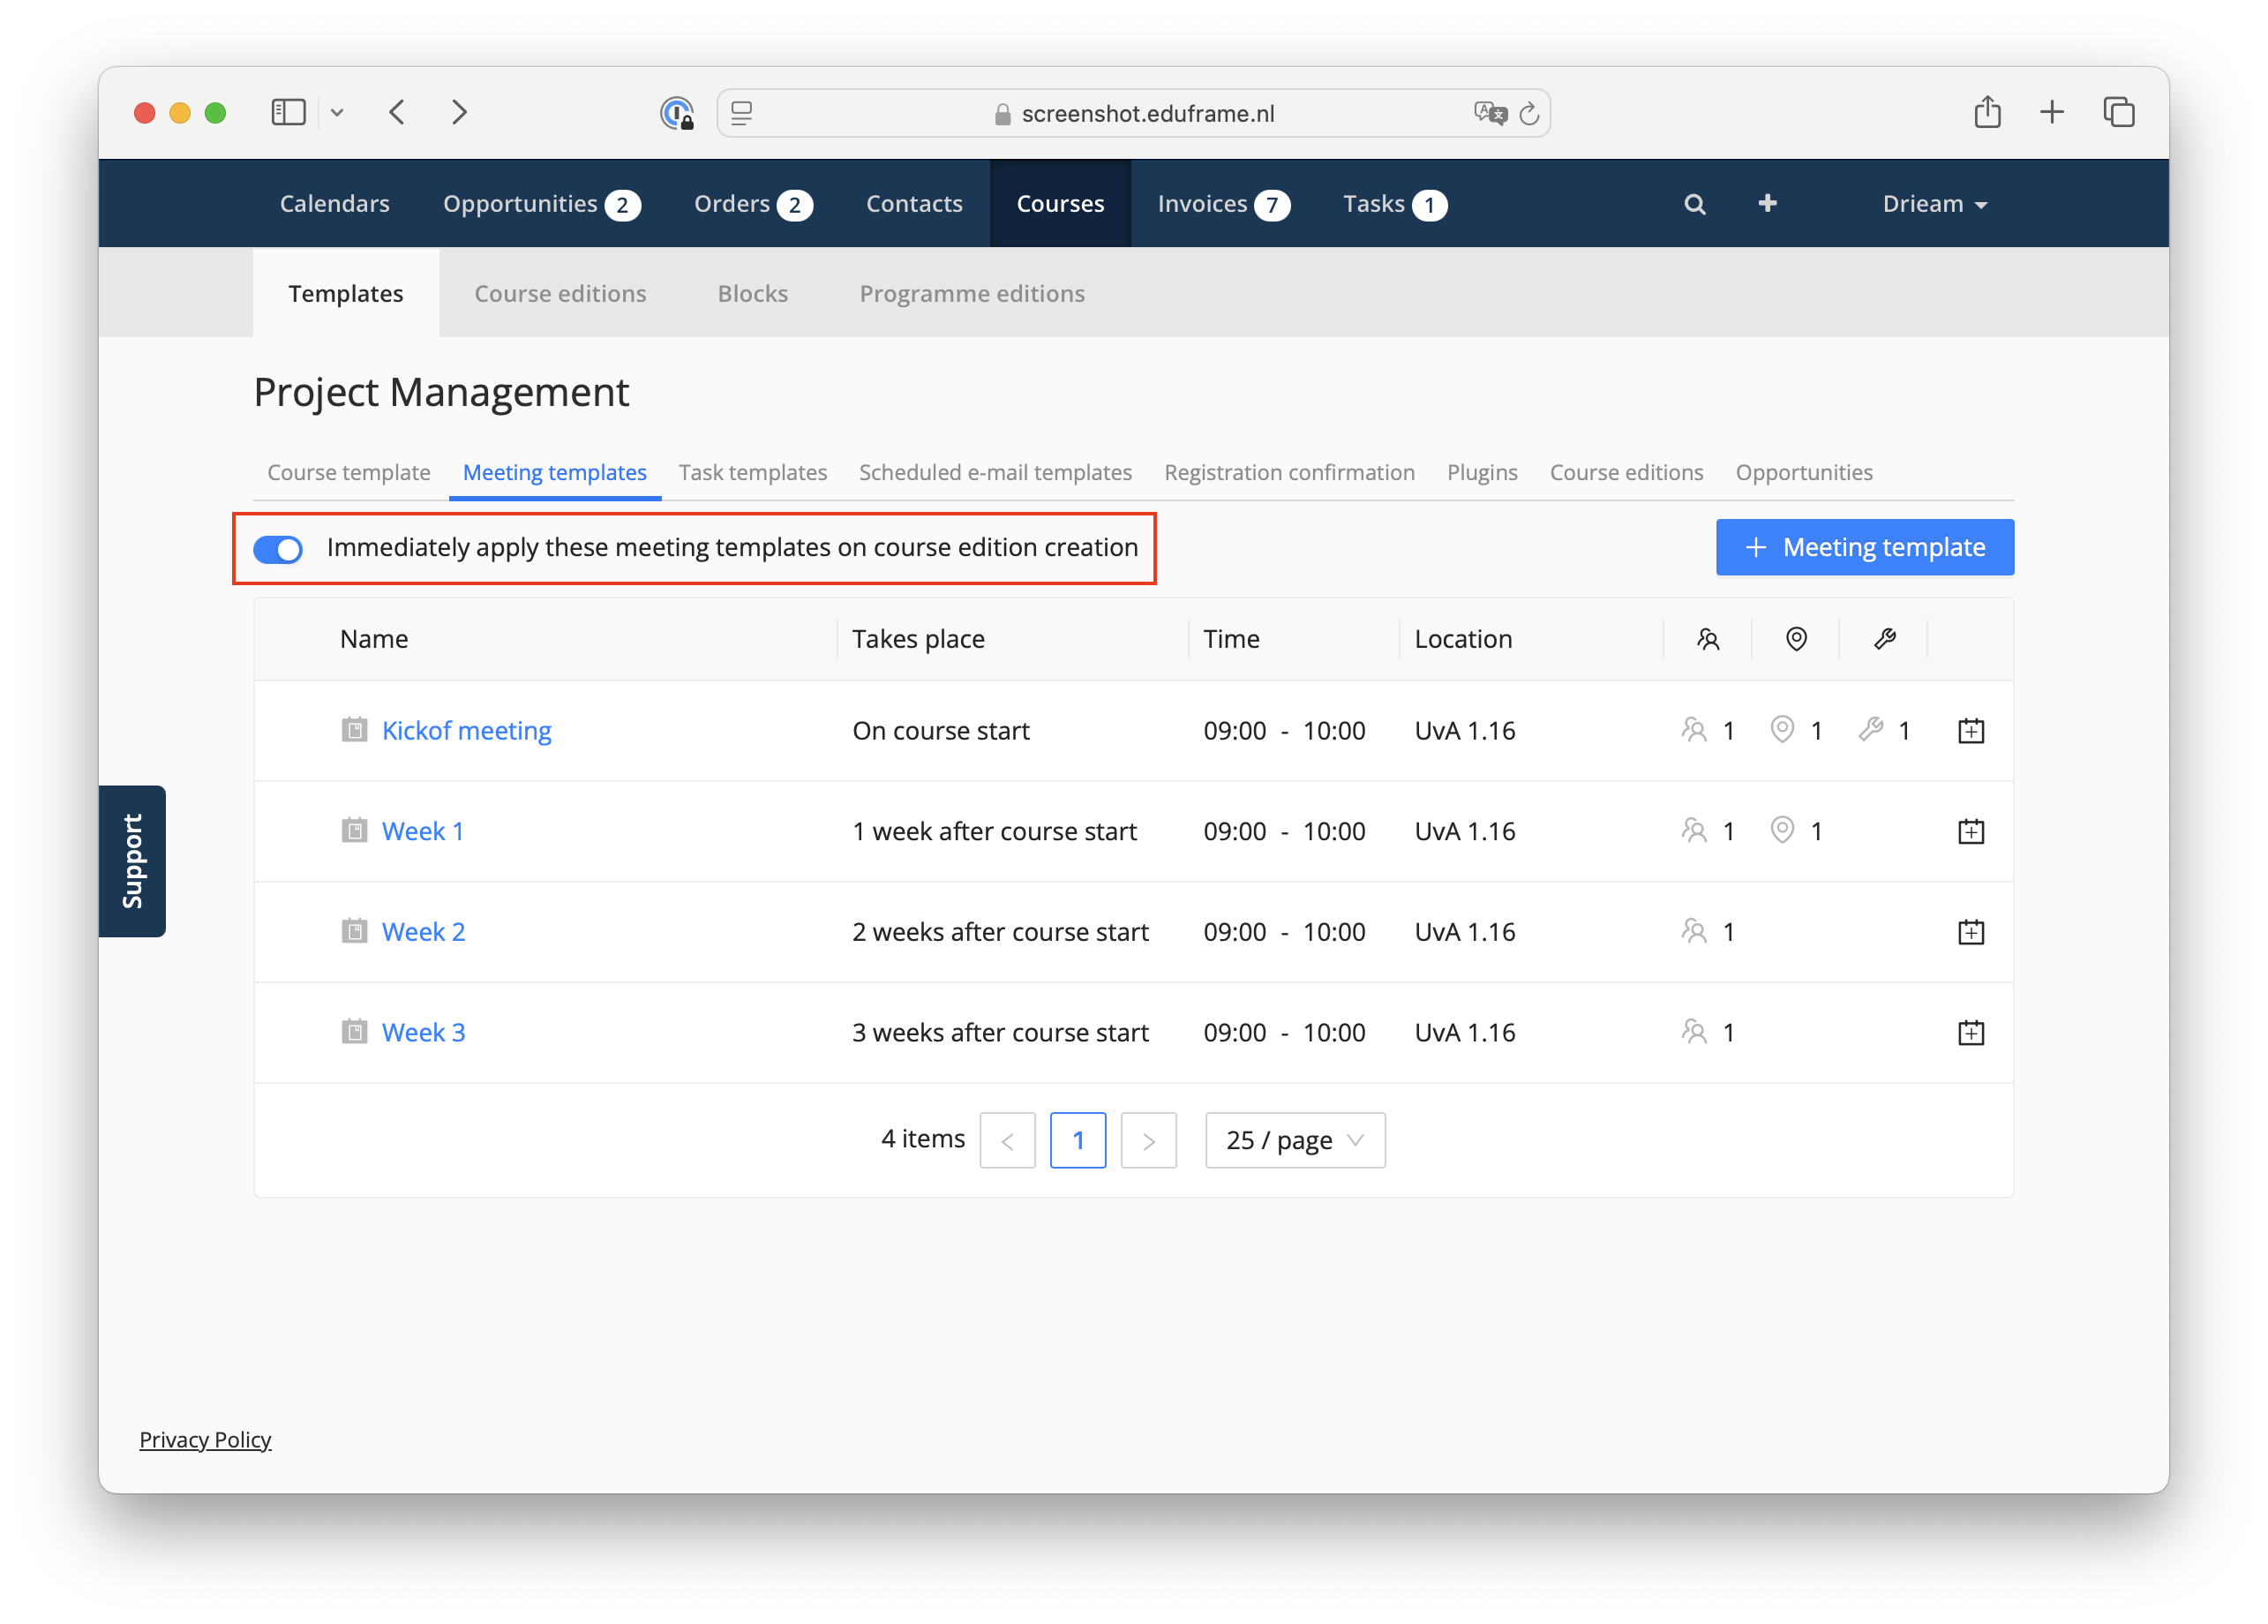Select page 1 in pagination
Image resolution: width=2268 pixels, height=1624 pixels.
1078,1140
